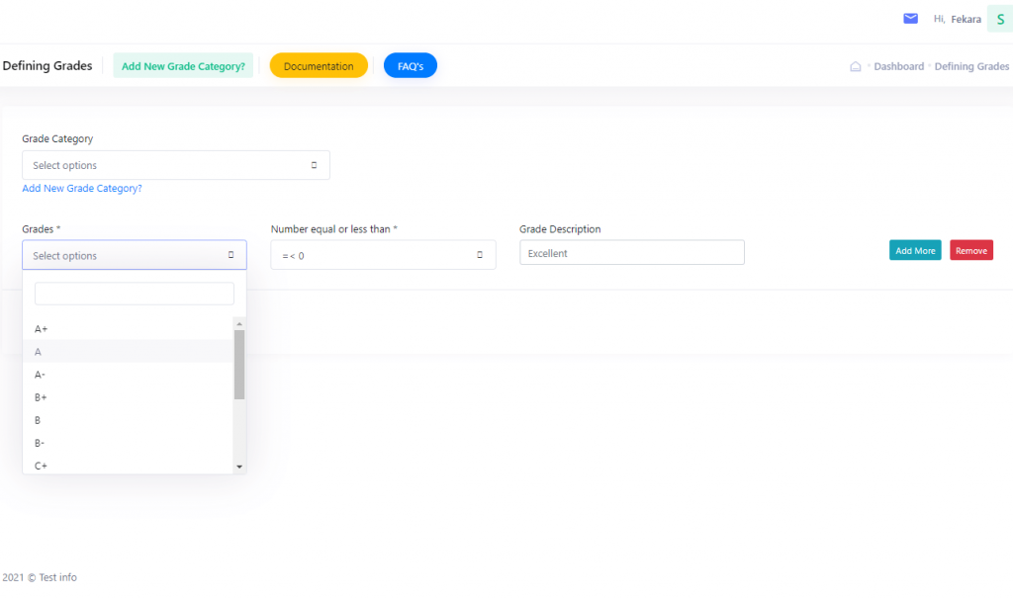Image resolution: width=1013 pixels, height=599 pixels.
Task: Click scrollbar down arrow in grades list
Action: [238, 466]
